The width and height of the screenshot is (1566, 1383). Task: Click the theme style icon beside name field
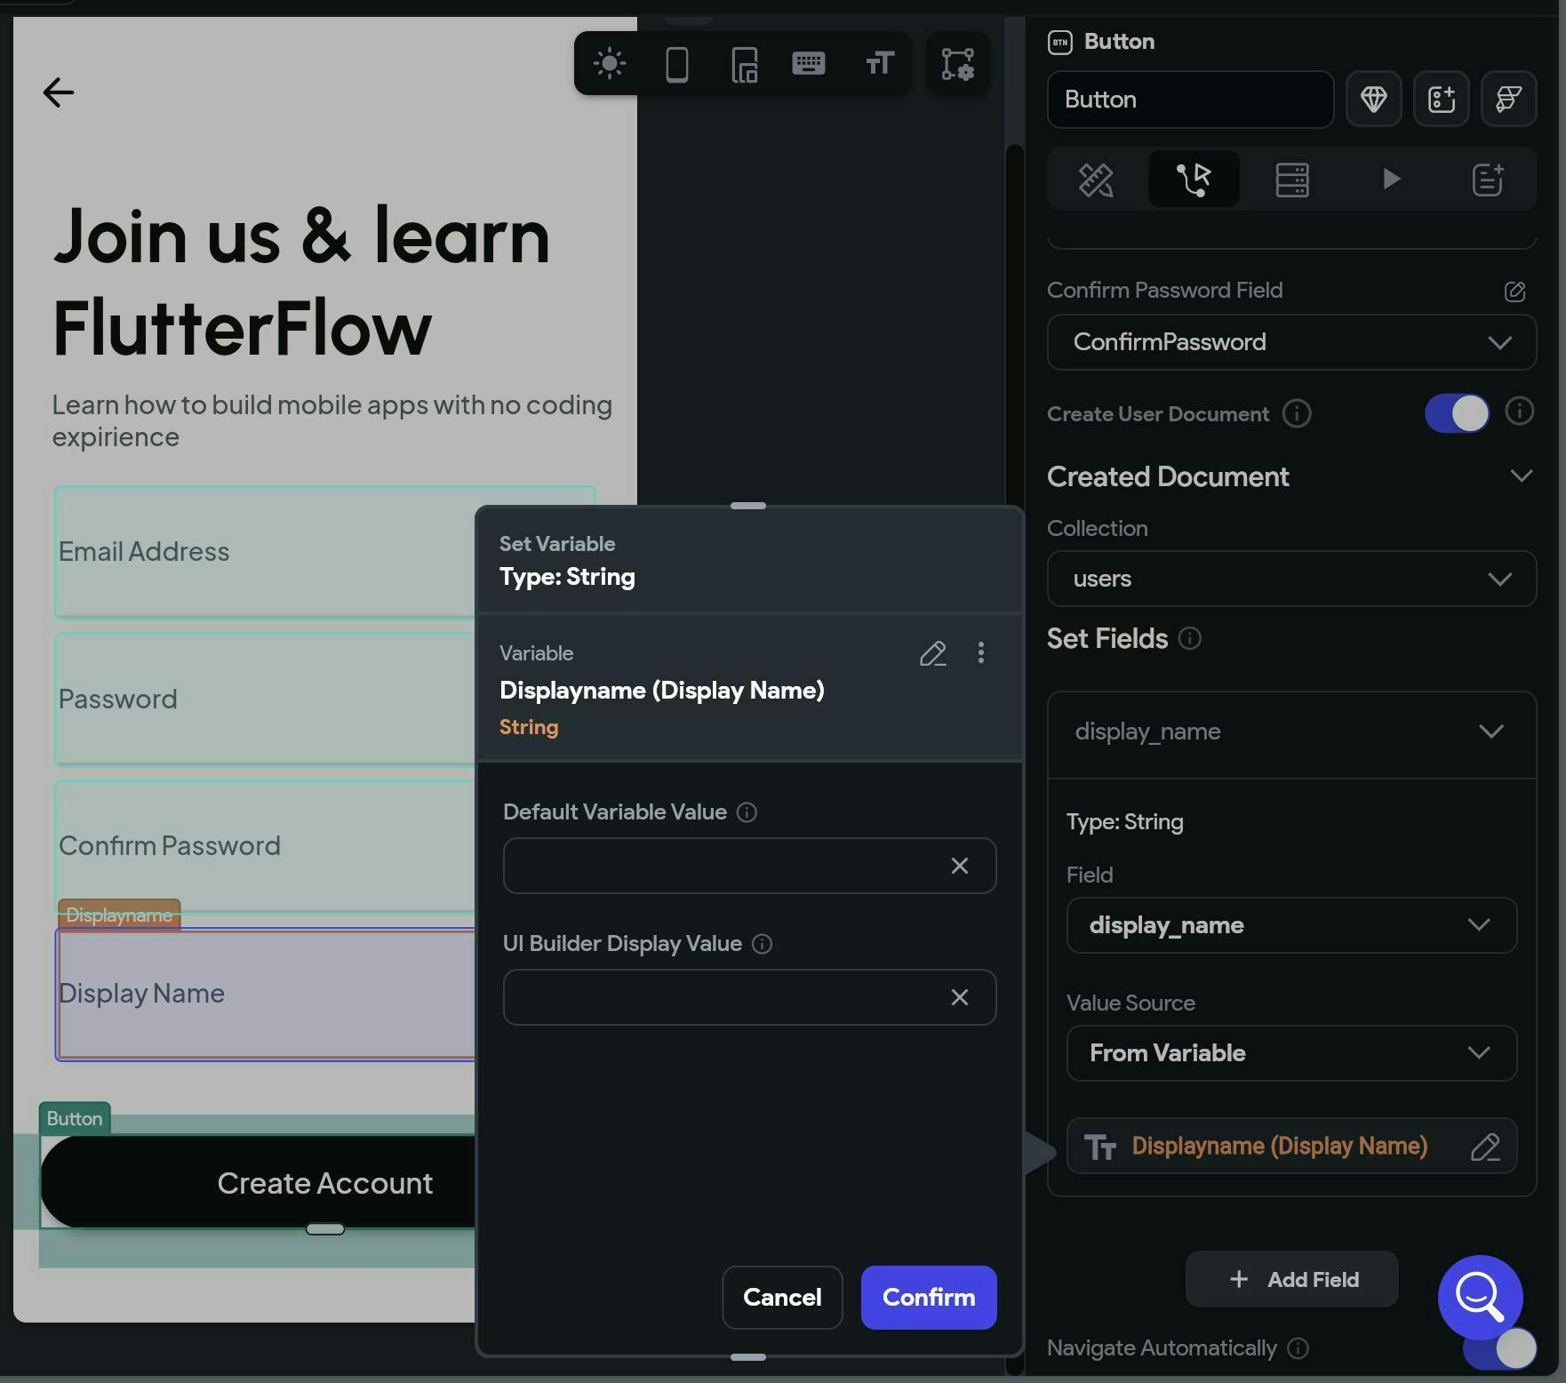pos(1509,99)
